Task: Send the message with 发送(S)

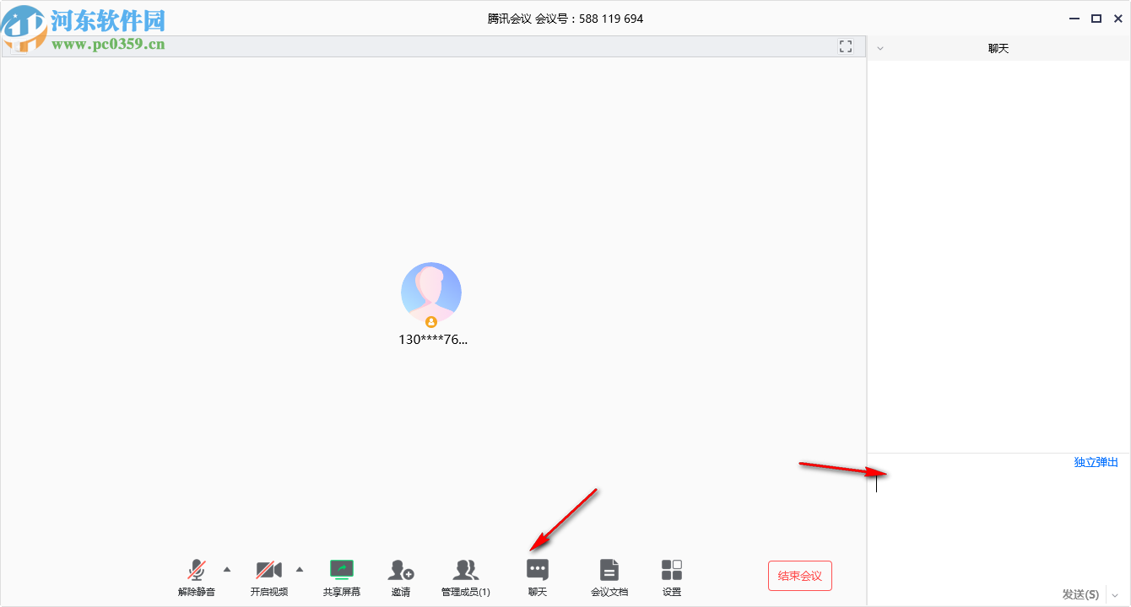Action: (1081, 594)
